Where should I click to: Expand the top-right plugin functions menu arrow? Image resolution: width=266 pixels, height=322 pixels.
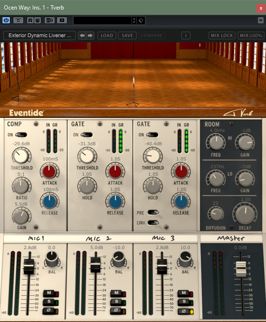(x=260, y=20)
